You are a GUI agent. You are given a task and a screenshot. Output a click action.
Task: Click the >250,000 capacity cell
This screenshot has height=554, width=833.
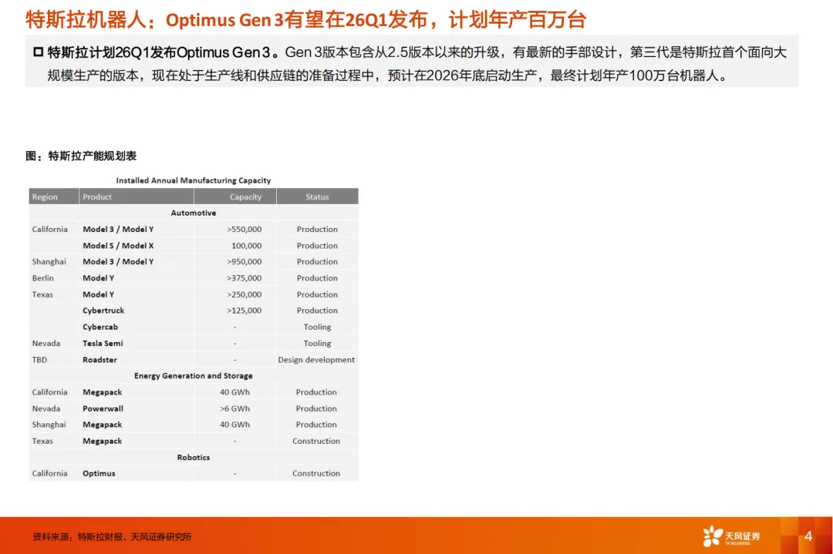(245, 294)
